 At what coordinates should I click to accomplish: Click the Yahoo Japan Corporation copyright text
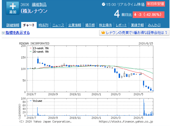pos(45,122)
